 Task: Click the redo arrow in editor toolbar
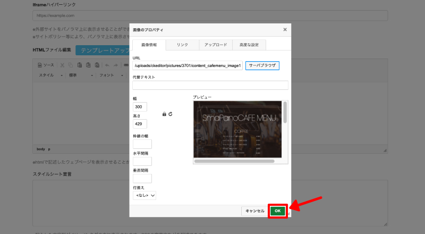coord(116,65)
